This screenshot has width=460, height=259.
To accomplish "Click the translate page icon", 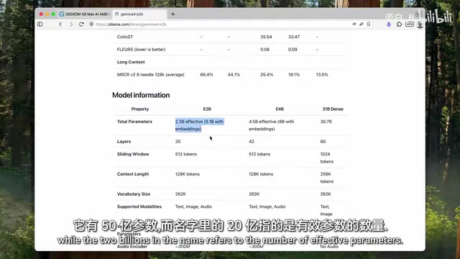I will tap(362, 24).
